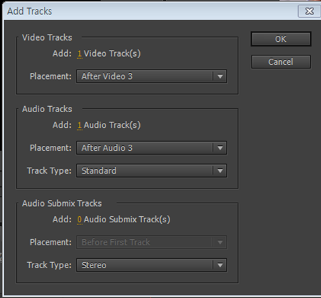Click the Video Track(s) label text
Screen dimensions: 321x298
click(112, 54)
